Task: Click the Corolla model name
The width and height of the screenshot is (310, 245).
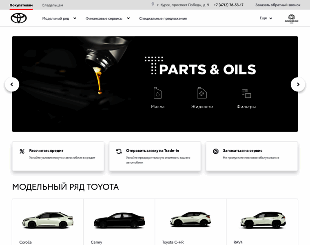Action: pos(25,242)
